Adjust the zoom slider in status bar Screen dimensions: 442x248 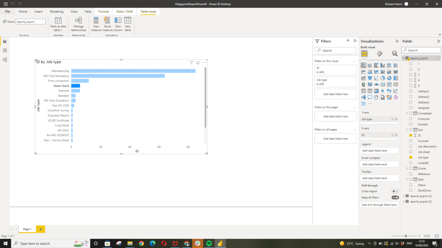[x=406, y=236]
